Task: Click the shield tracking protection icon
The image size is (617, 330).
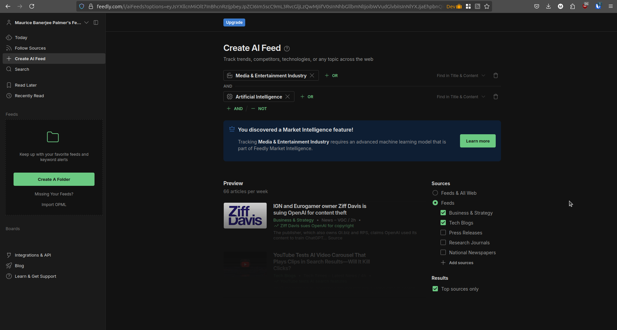Action: pos(82,6)
